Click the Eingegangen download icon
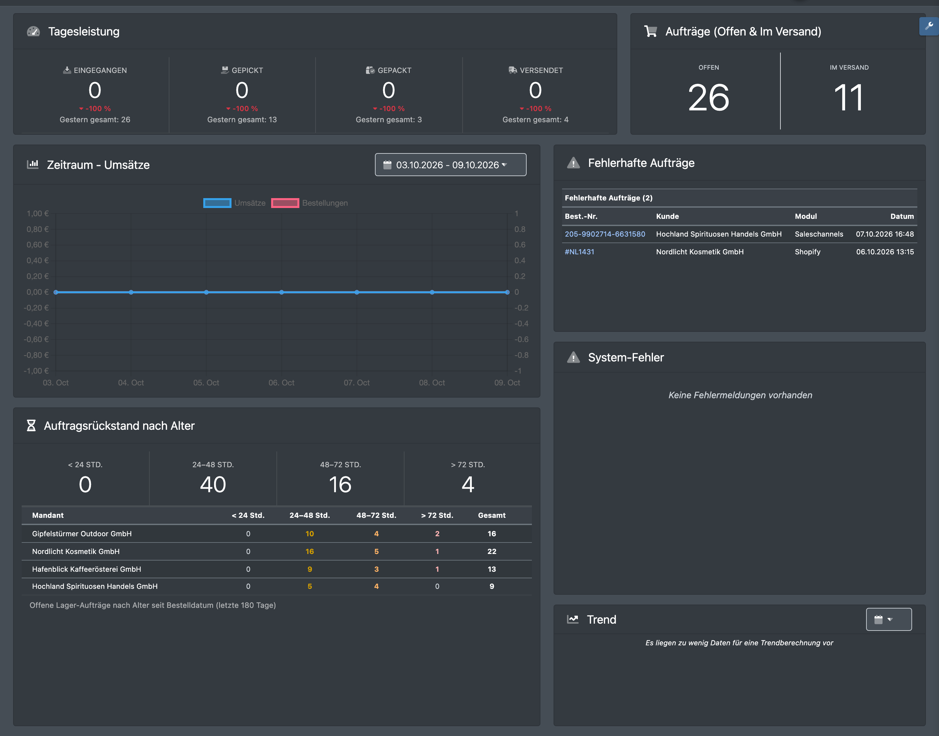 point(67,70)
